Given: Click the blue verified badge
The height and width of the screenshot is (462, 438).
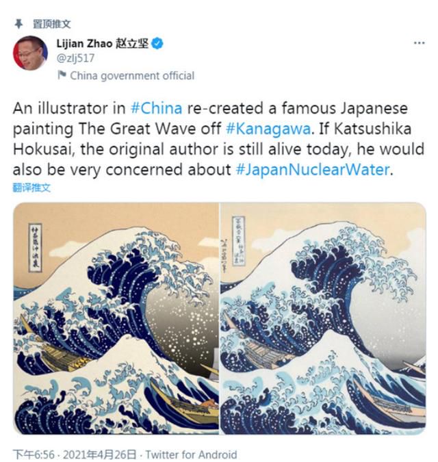Looking at the screenshot, I should (x=157, y=44).
